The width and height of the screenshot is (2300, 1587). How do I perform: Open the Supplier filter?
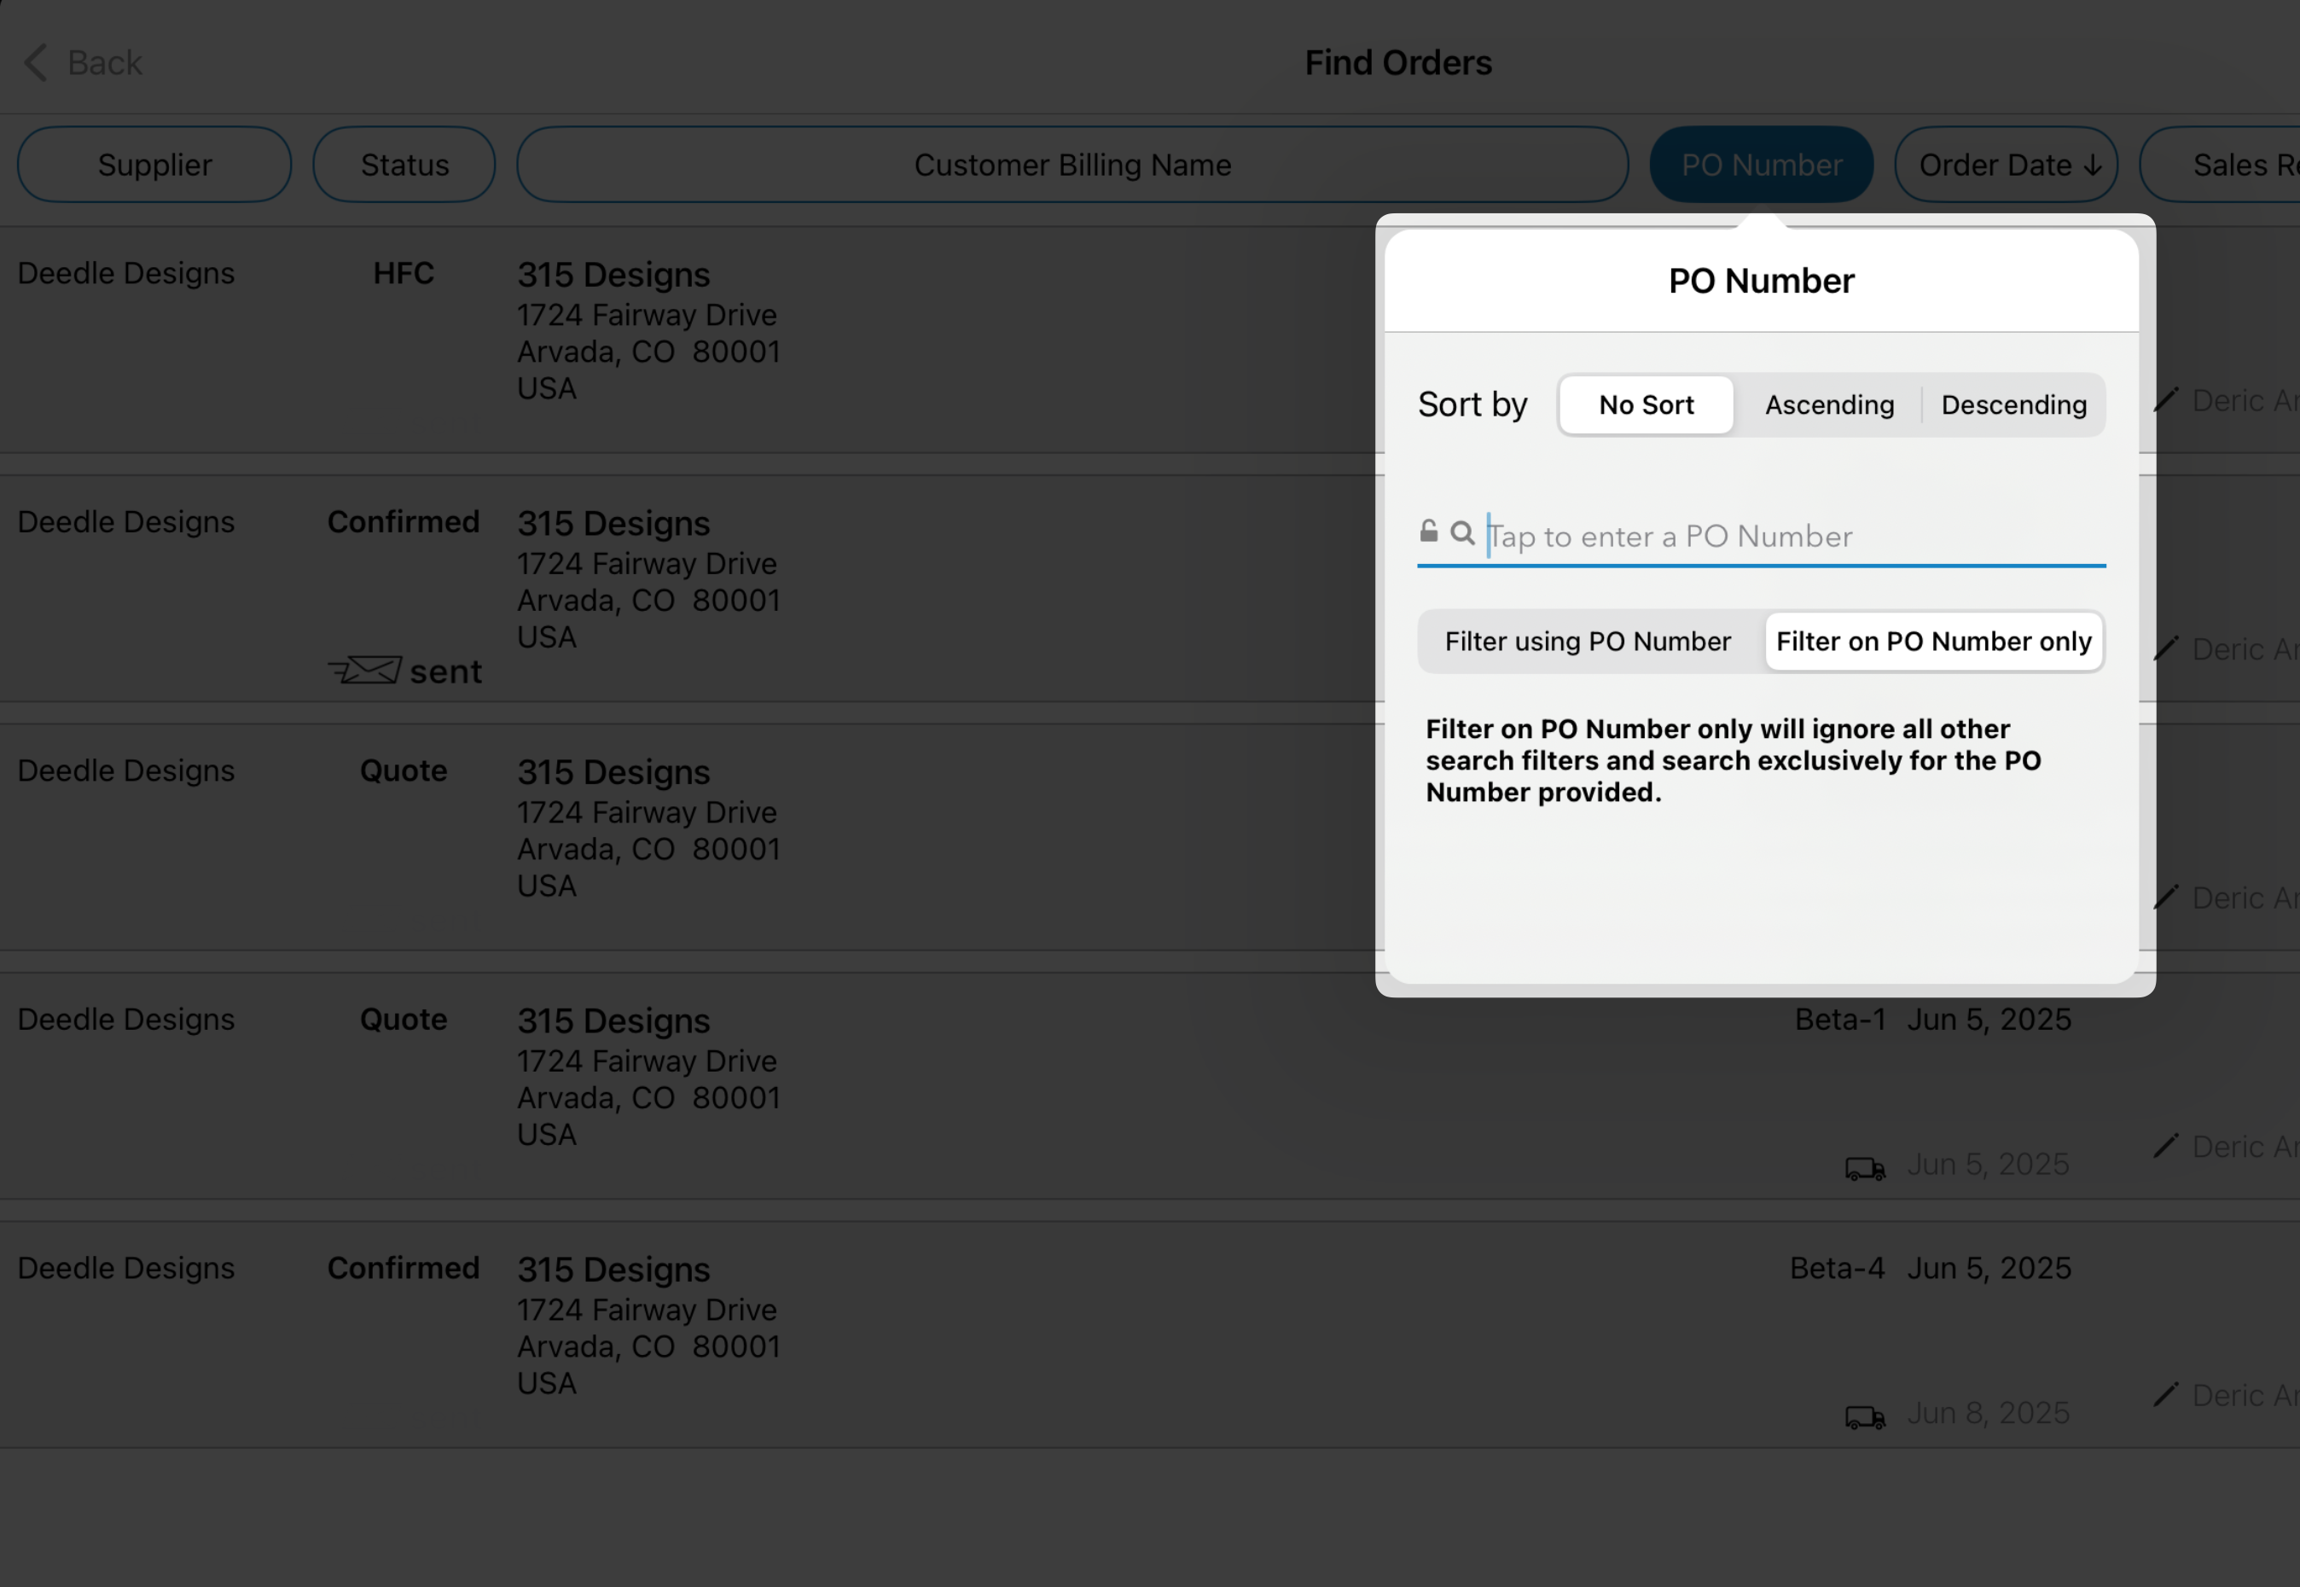pos(154,164)
